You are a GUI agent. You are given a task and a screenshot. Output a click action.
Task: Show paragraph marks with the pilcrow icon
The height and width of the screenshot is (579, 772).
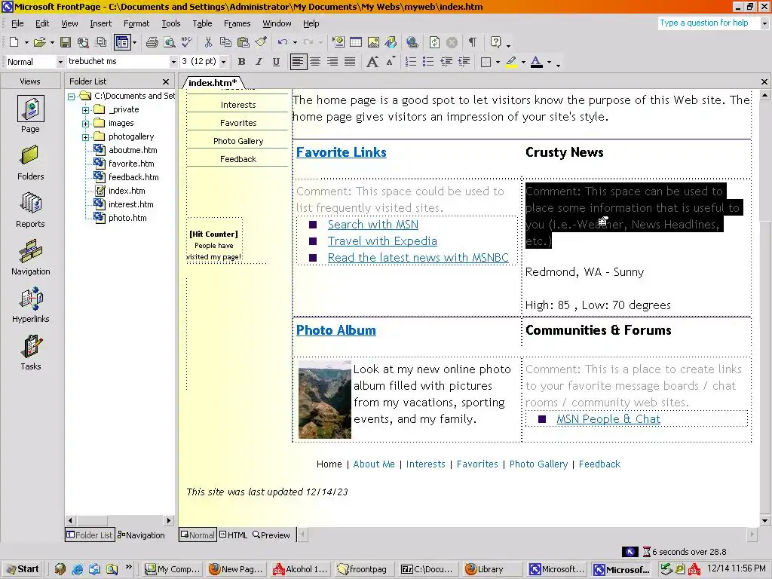[473, 42]
